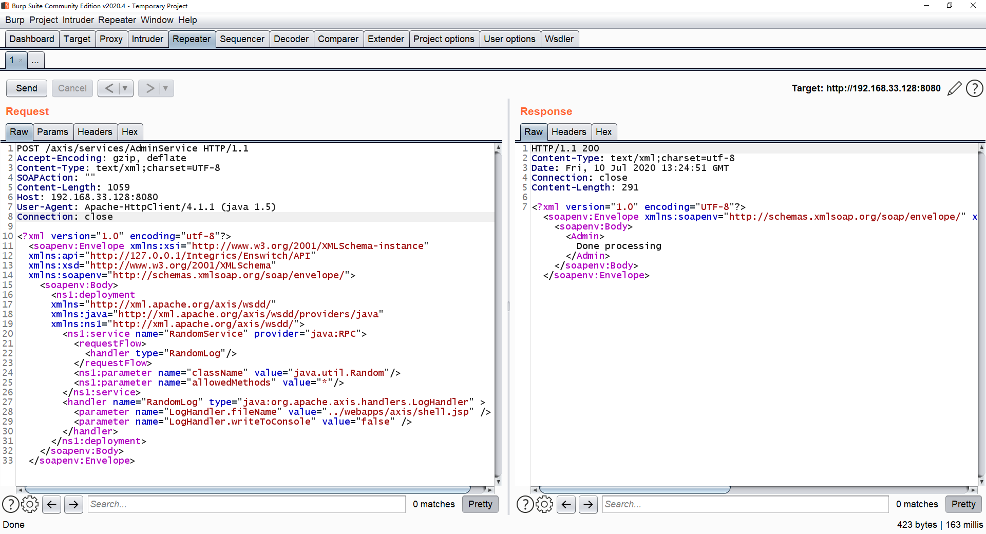The width and height of the screenshot is (986, 534).
Task: Select Repeater sub-tab 1
Action: tap(12, 60)
